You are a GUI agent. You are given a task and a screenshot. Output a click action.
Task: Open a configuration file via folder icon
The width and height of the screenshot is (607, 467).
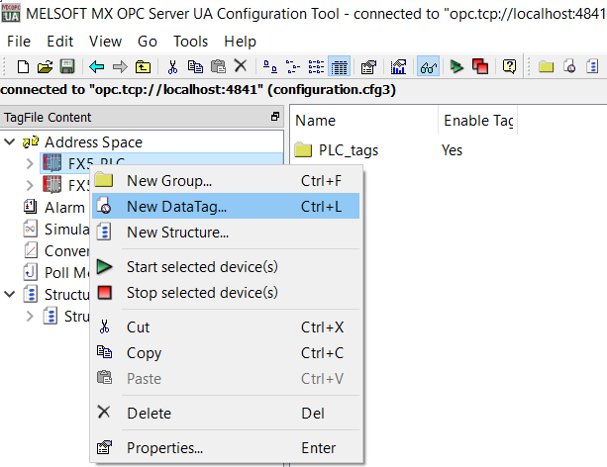(45, 67)
